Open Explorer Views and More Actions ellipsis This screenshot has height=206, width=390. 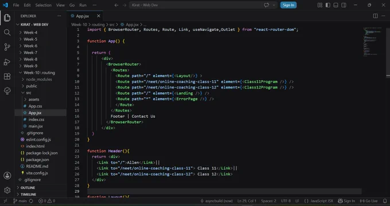[x=59, y=16]
